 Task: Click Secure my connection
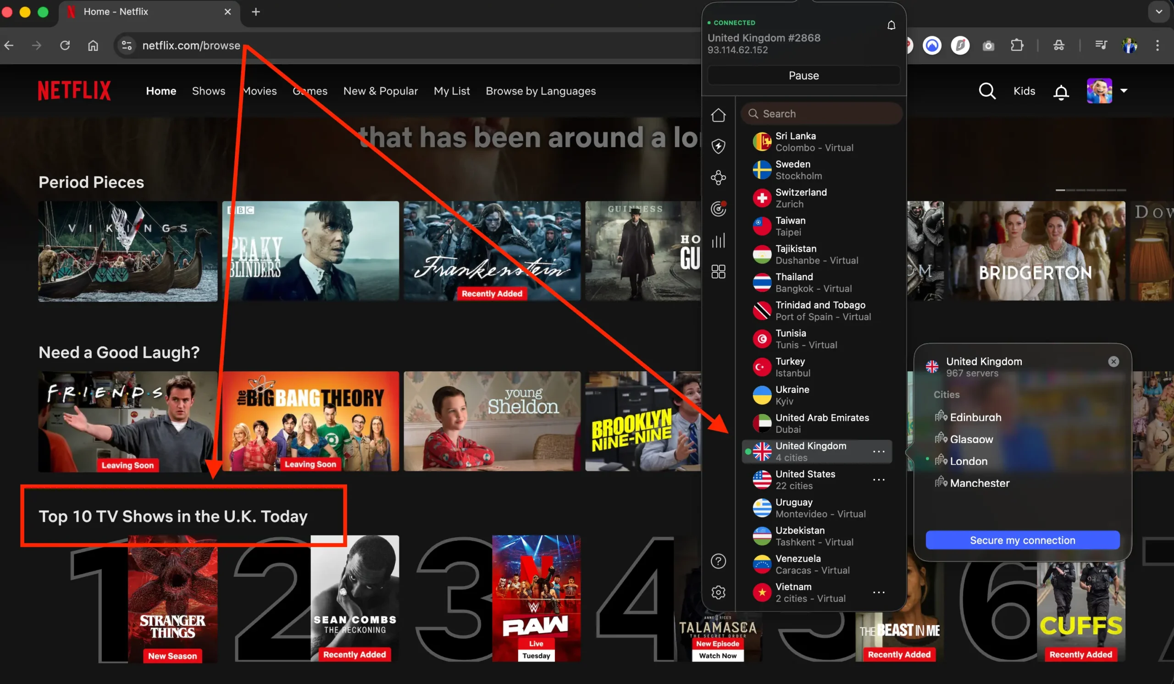coord(1023,540)
